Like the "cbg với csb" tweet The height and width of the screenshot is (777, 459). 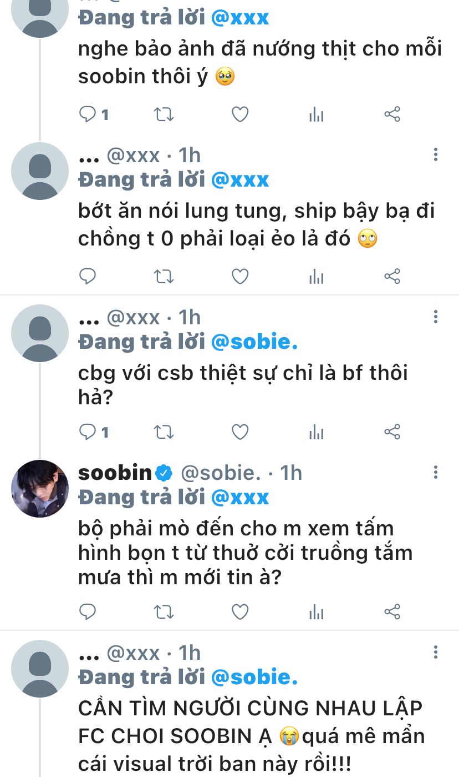pos(239,432)
